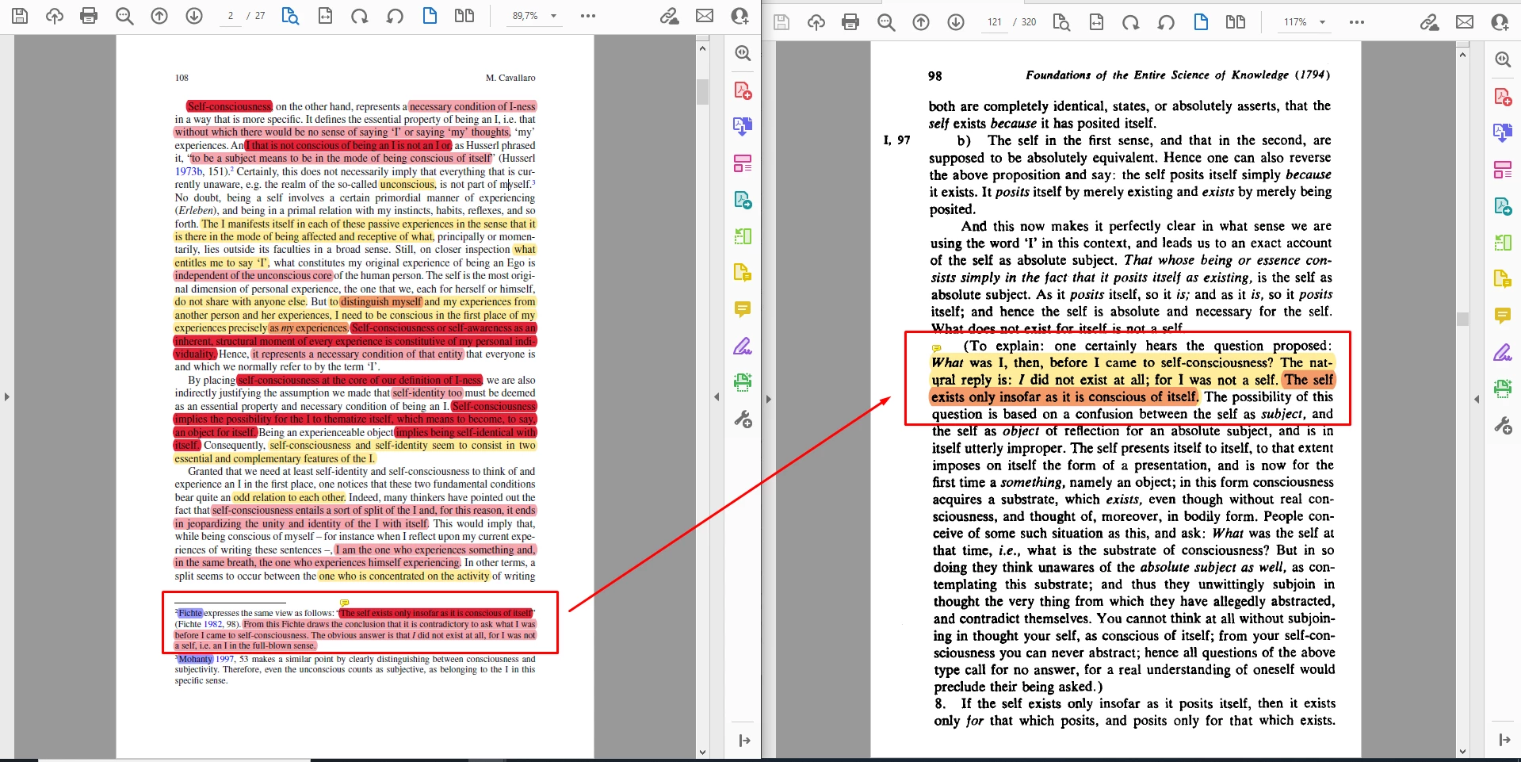This screenshot has height=762, width=1521.
Task: Fit page to window in right viewer
Action: click(x=1096, y=22)
